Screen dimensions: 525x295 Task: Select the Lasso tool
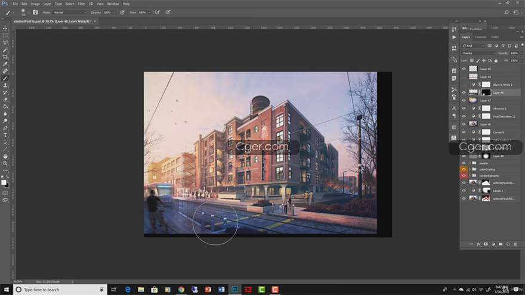tap(5, 43)
